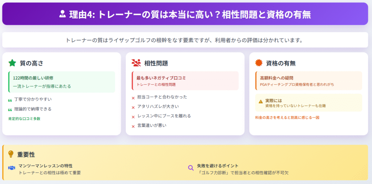Click the text 「ゴルフ力診断」で担当者との相性確認が不可欠
The image size is (372, 184).
(x=243, y=173)
